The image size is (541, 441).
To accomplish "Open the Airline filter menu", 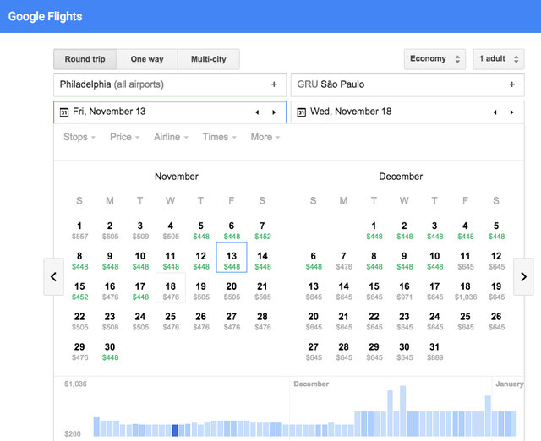I will click(171, 137).
